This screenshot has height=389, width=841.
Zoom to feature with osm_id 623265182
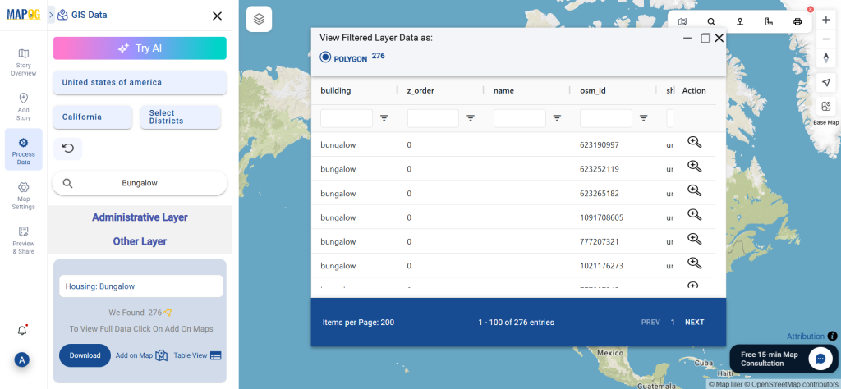(x=695, y=190)
